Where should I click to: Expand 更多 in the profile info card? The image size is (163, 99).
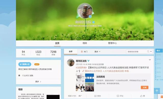click(38, 82)
